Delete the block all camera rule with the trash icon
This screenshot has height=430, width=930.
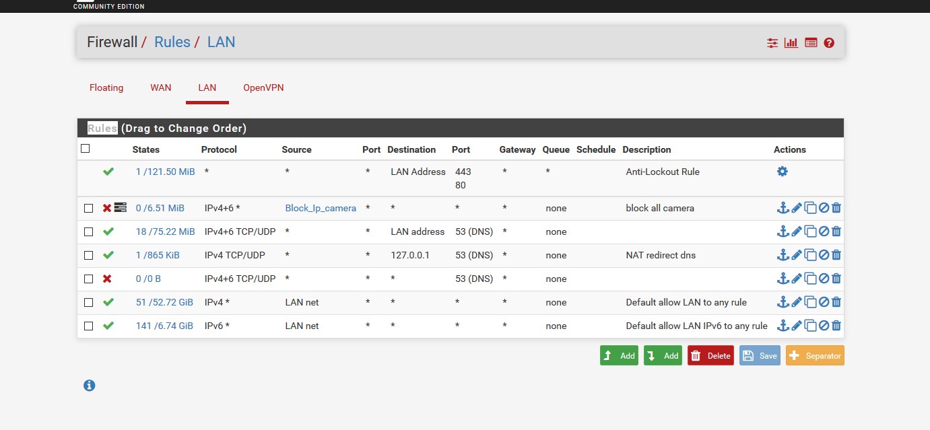836,208
